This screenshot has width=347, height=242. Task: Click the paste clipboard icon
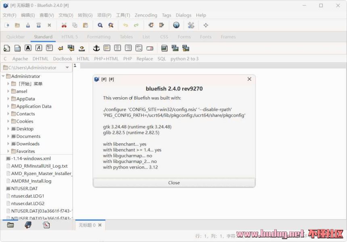click(86, 25)
